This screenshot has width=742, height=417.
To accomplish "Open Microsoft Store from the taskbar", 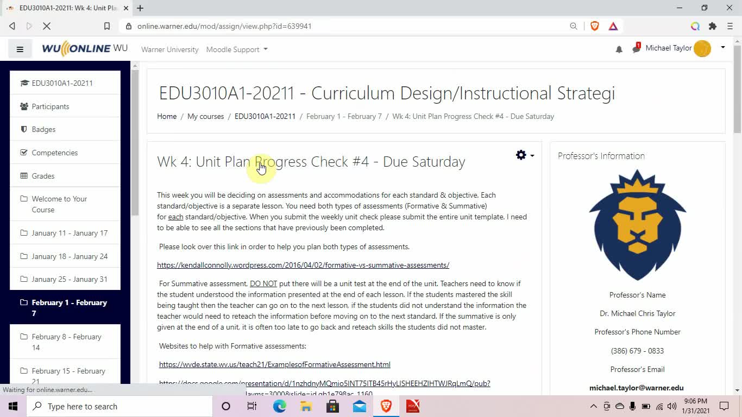I will click(332, 406).
